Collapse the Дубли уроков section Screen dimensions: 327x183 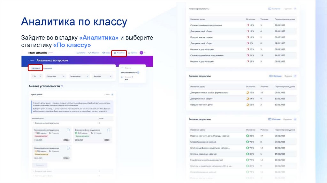pos(112,94)
